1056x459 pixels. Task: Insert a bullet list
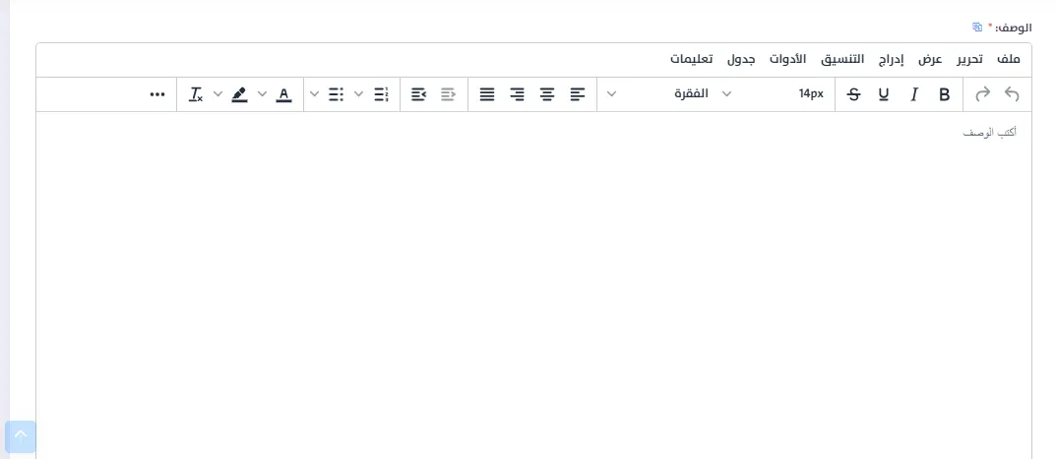point(337,94)
